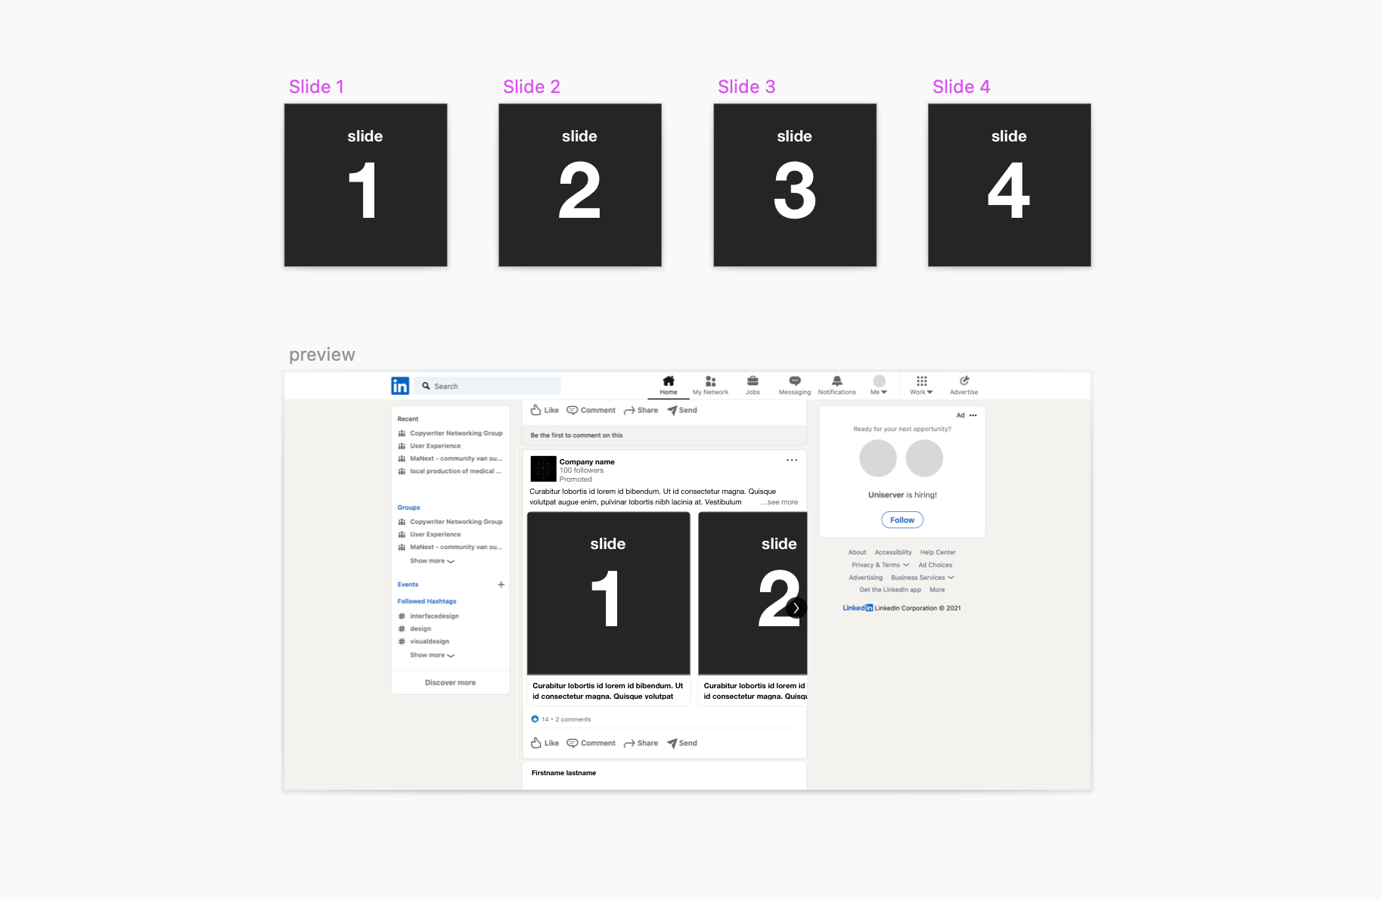1381x900 pixels.
Task: Expand Business Services footer dropdown
Action: [922, 578]
